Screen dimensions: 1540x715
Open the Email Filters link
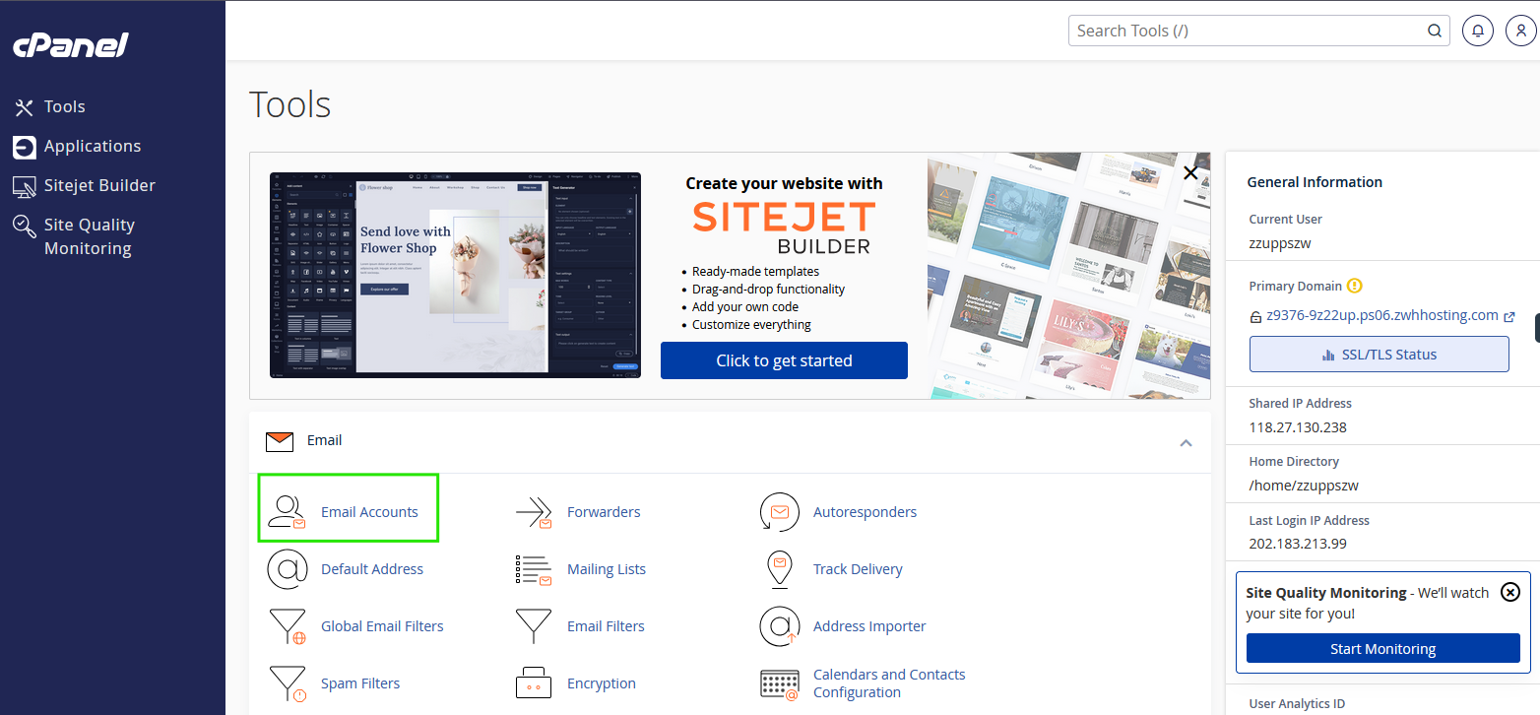pos(606,626)
